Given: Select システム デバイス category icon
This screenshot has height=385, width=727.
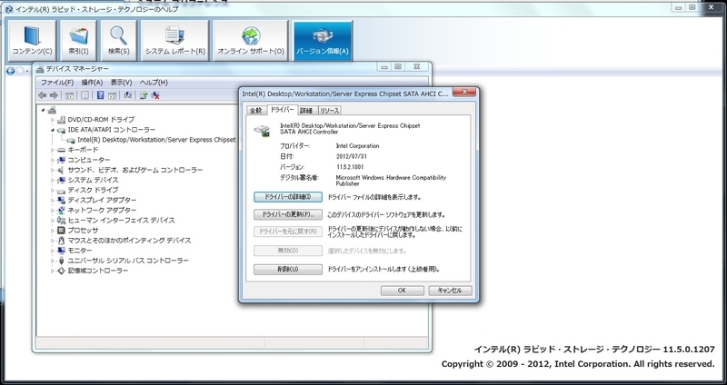Looking at the screenshot, I should [x=61, y=180].
